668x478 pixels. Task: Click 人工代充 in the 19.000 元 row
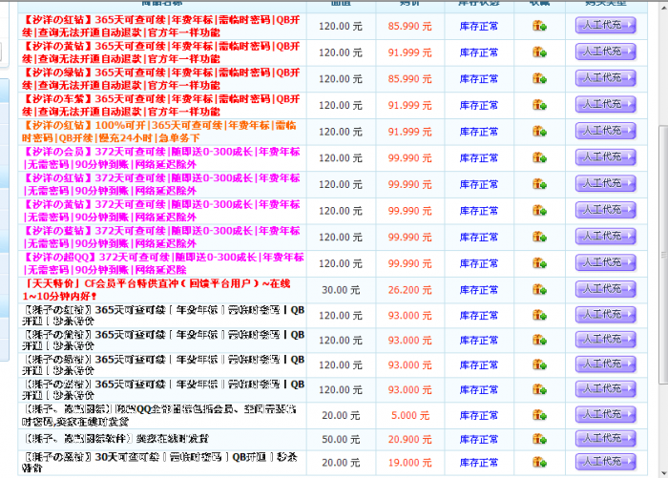(x=605, y=462)
